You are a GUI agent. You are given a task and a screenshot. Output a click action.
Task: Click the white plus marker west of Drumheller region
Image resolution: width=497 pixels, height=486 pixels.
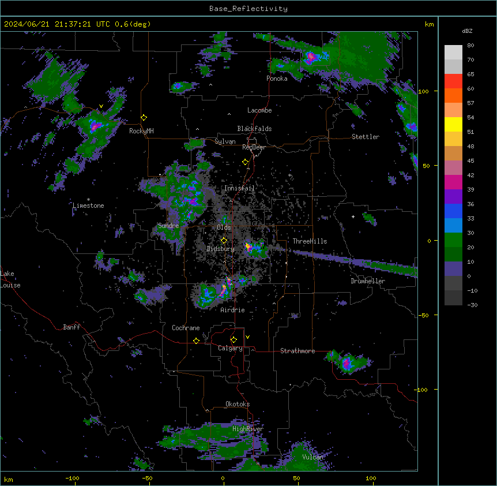coord(353,216)
